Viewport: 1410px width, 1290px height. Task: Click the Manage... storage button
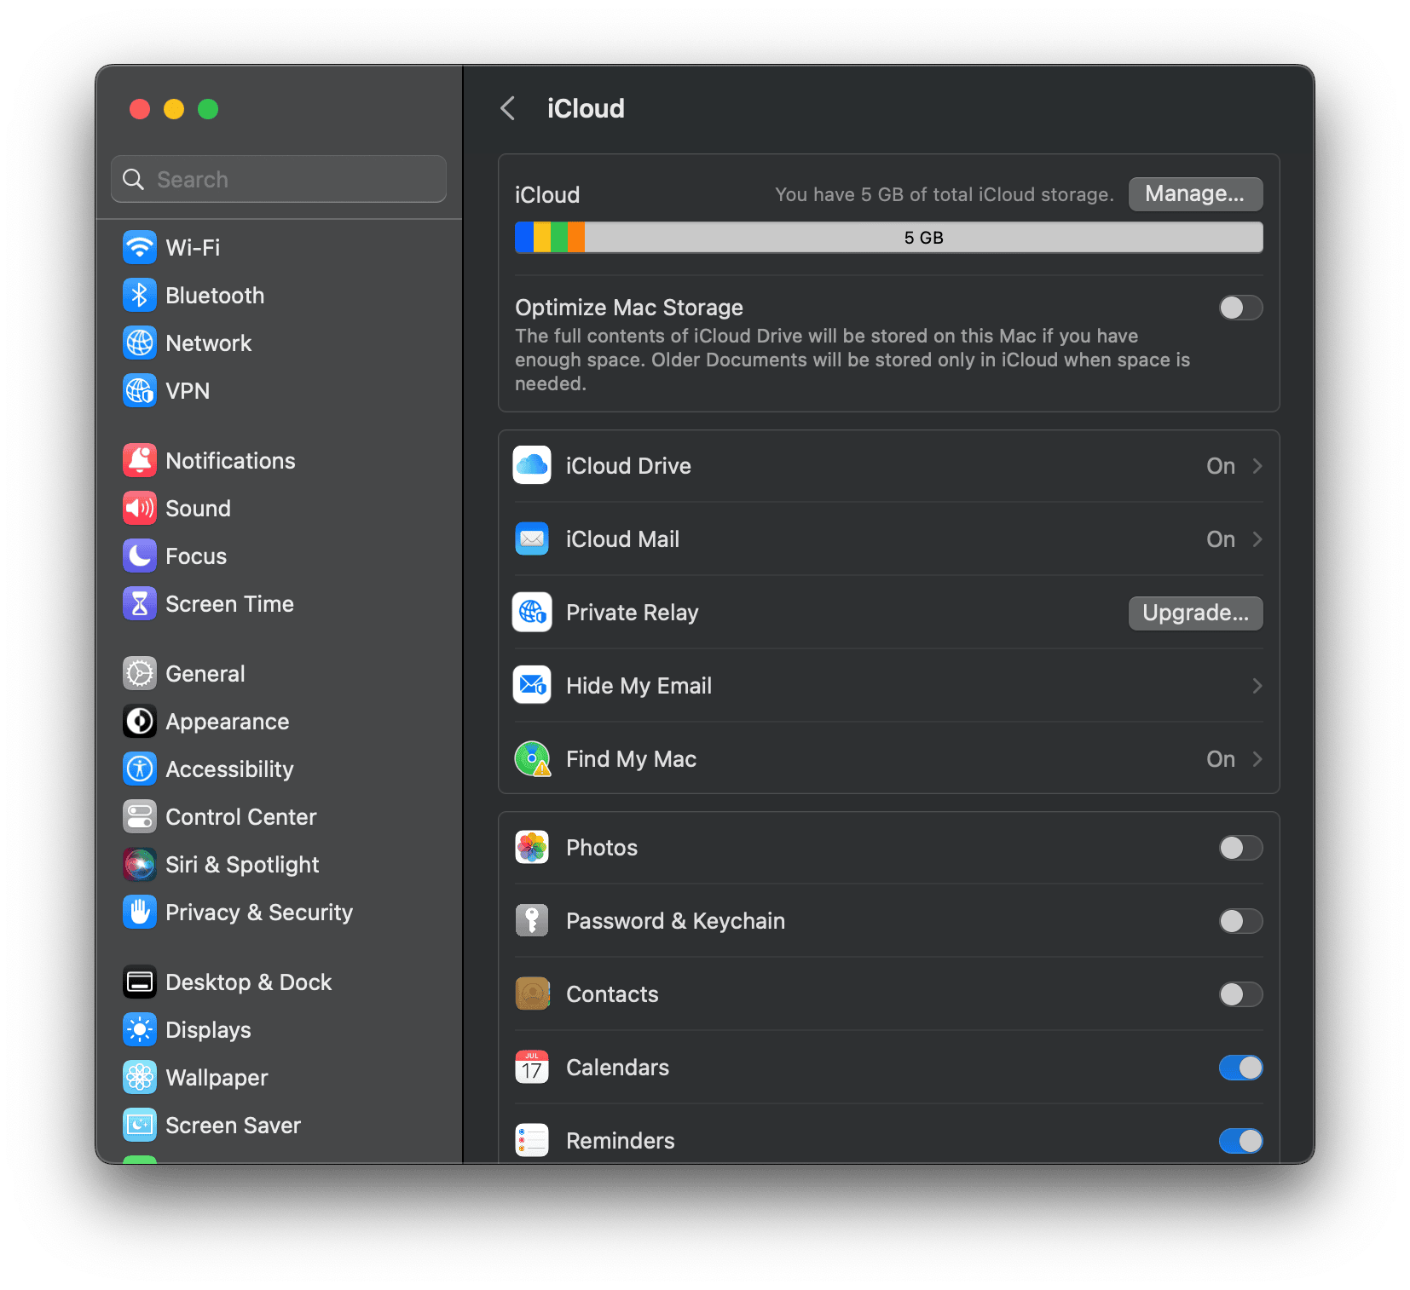pos(1195,194)
